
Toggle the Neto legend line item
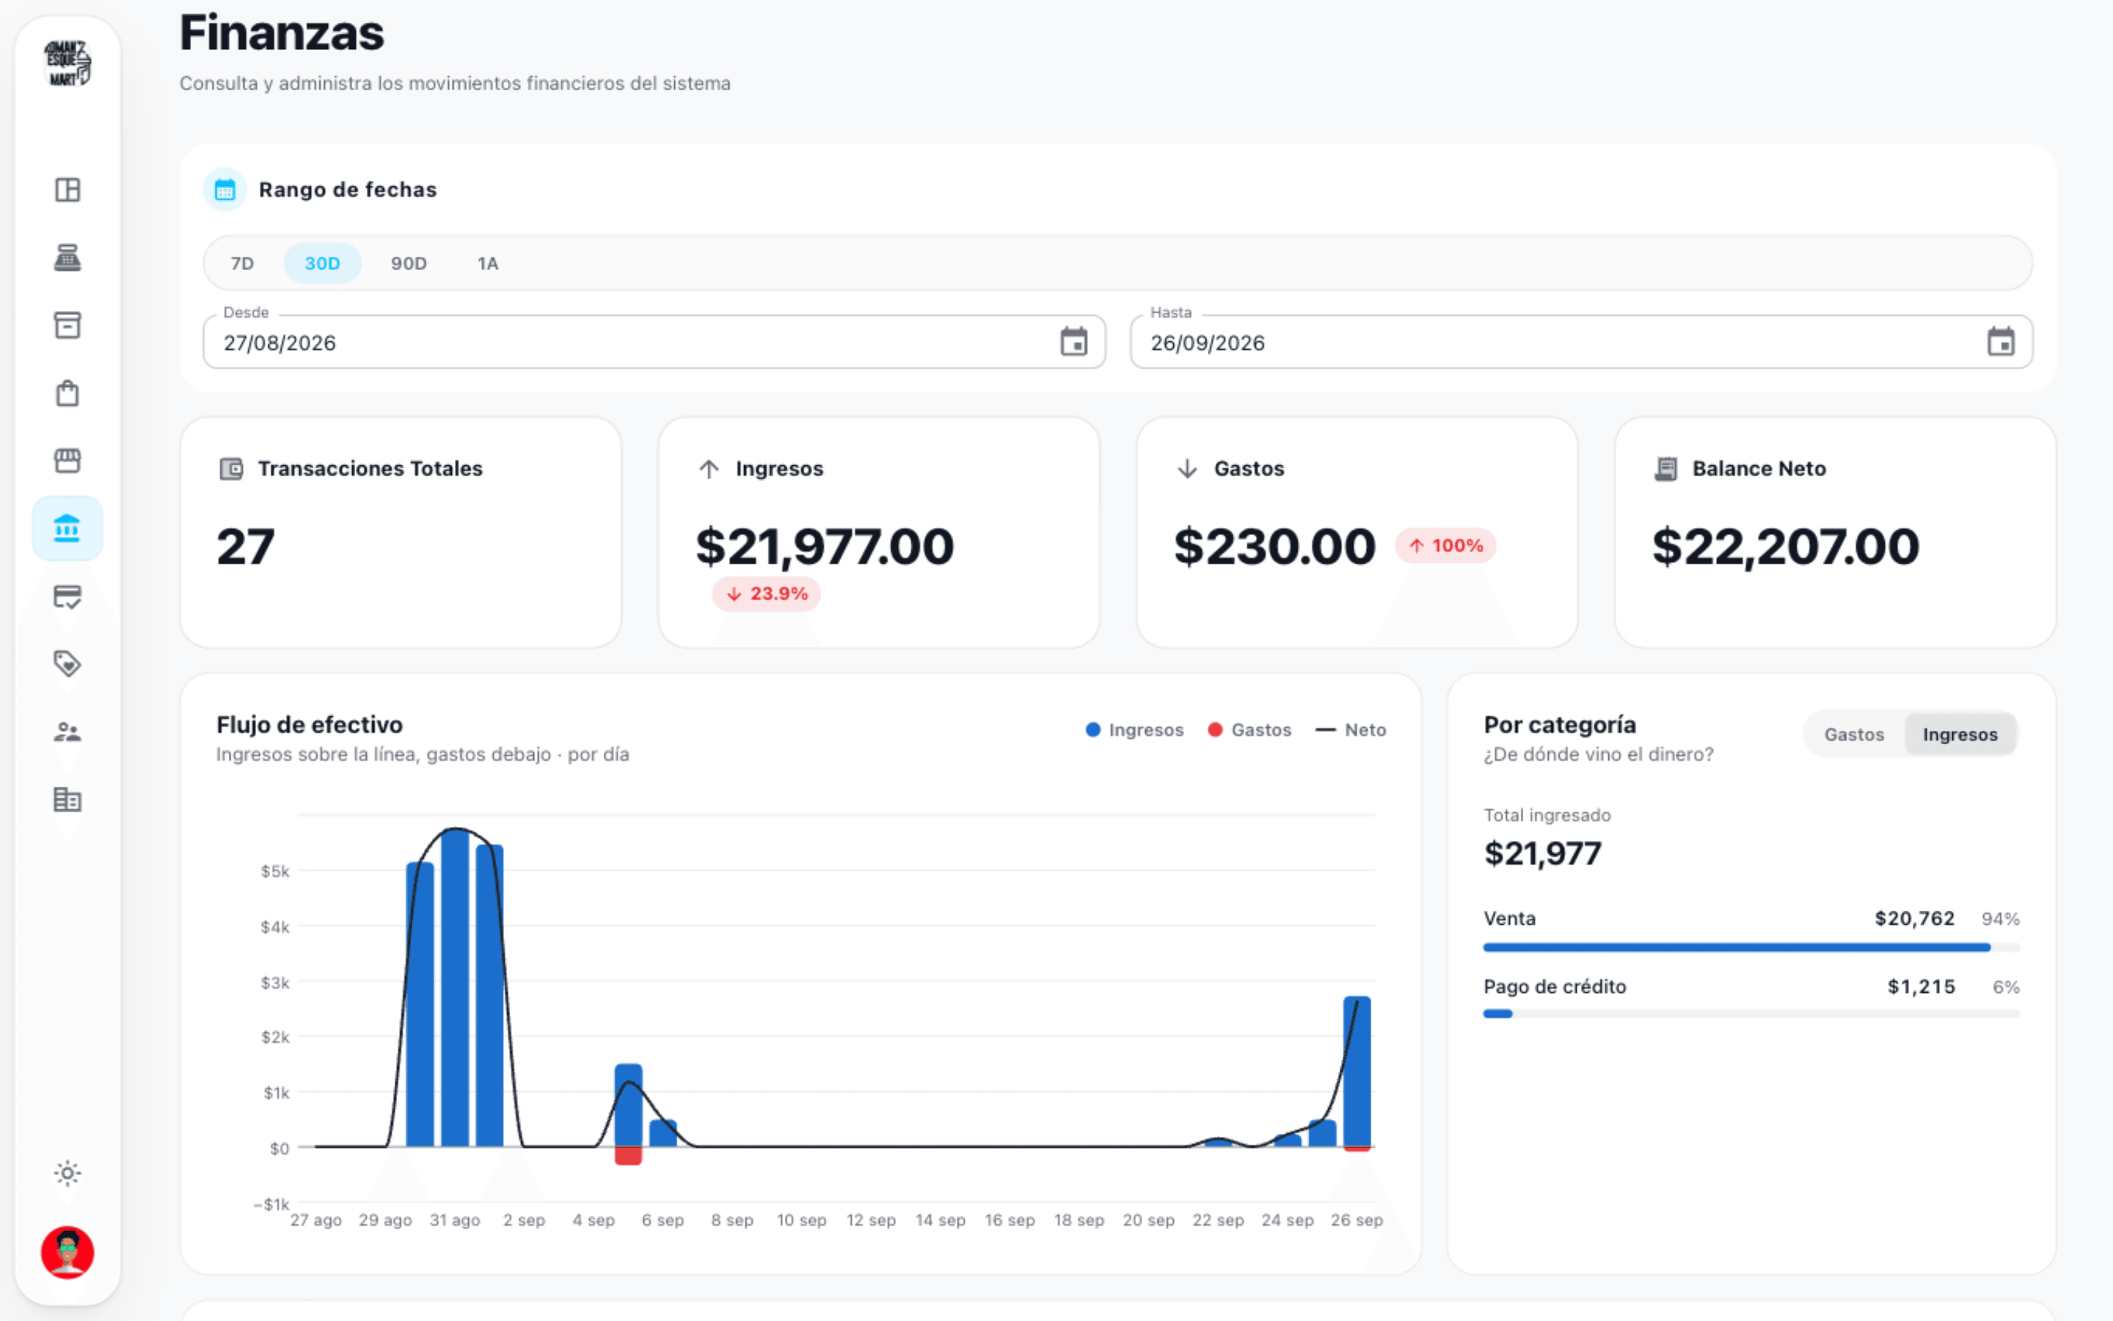(x=1351, y=729)
